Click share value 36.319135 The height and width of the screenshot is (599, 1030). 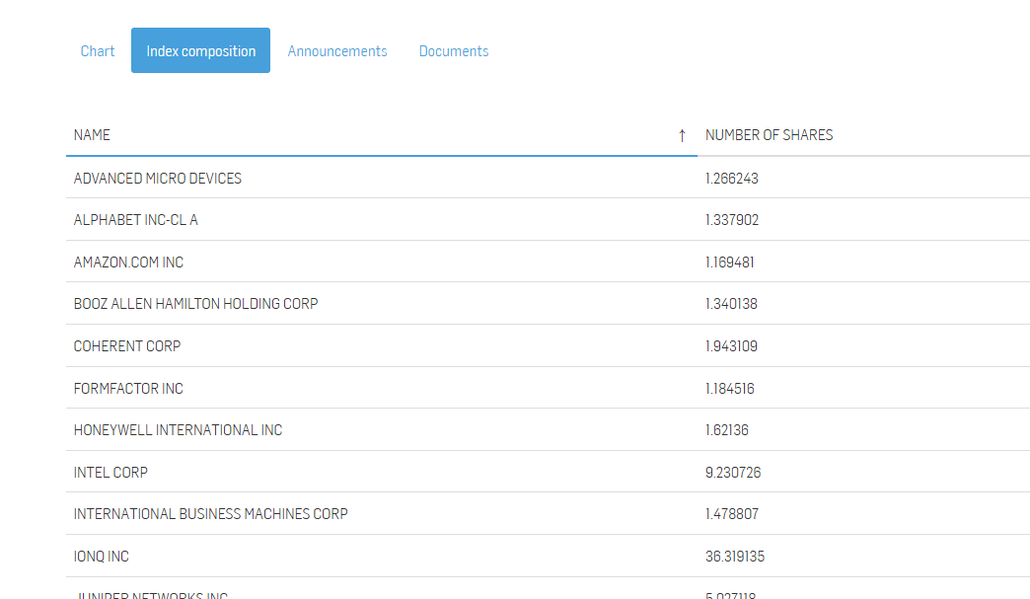coord(735,557)
